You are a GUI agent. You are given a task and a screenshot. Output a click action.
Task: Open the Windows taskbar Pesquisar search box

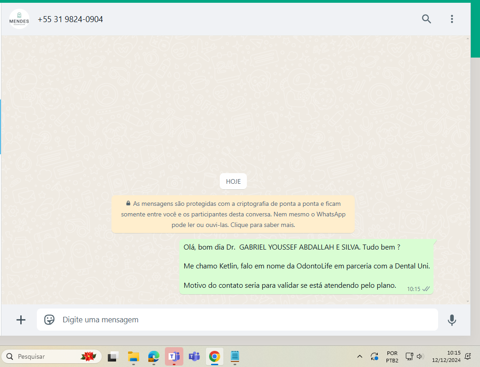click(x=52, y=356)
